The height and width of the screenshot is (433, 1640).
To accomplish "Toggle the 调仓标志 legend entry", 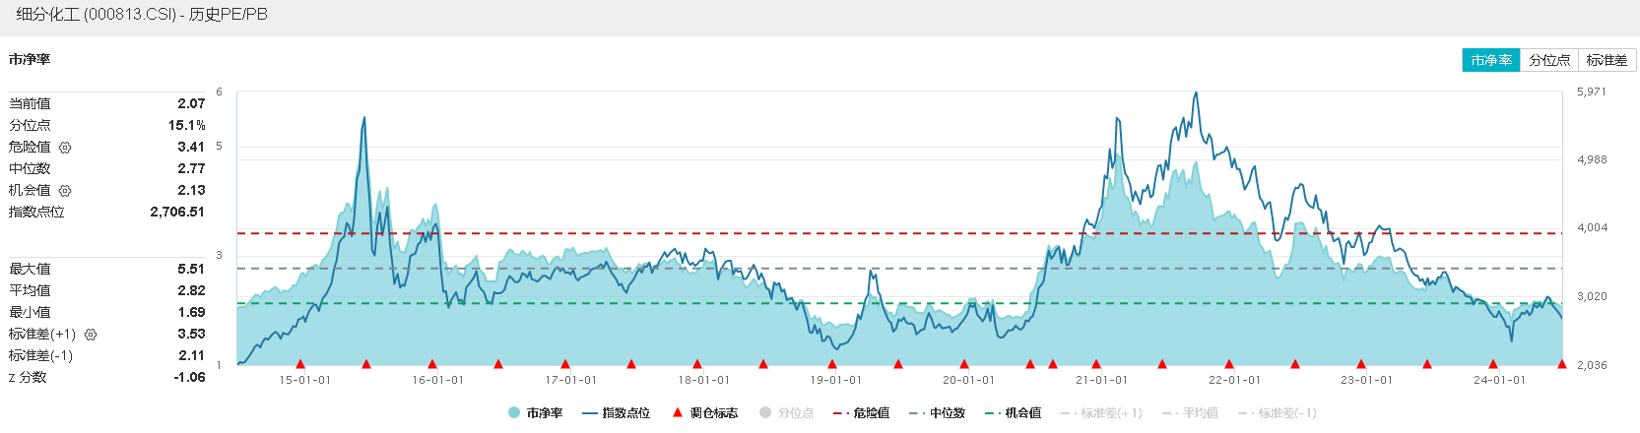I will click(704, 413).
